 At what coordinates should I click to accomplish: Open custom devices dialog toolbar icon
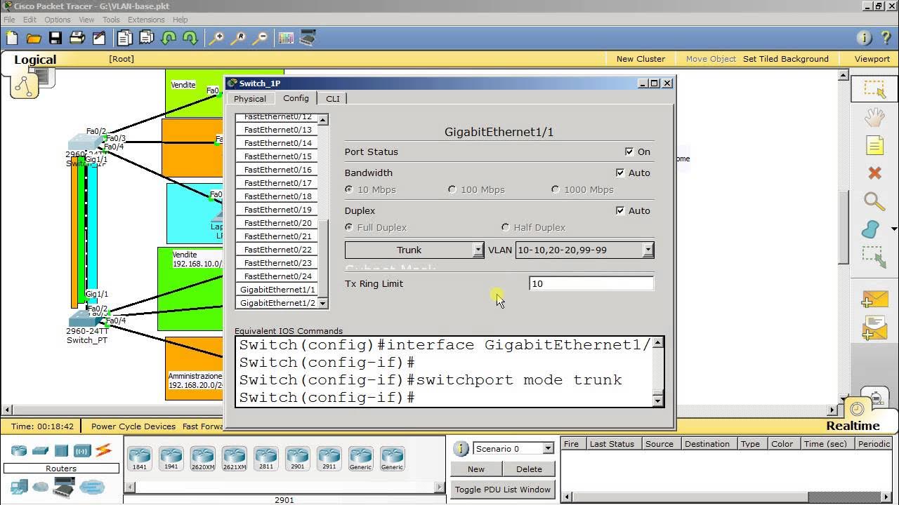[x=308, y=38]
